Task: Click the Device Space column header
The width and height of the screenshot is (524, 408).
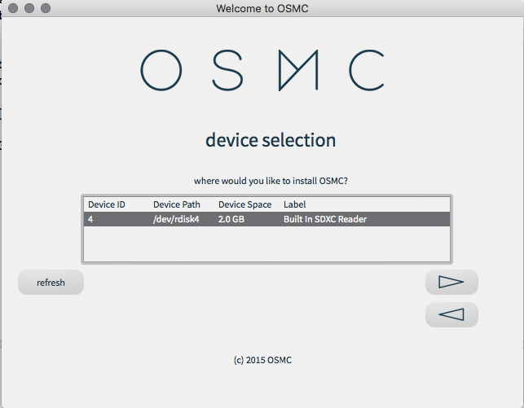Action: tap(244, 204)
